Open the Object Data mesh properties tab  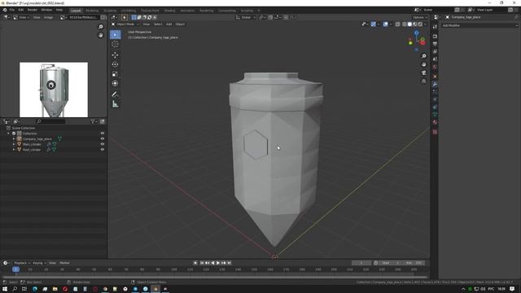click(x=435, y=115)
